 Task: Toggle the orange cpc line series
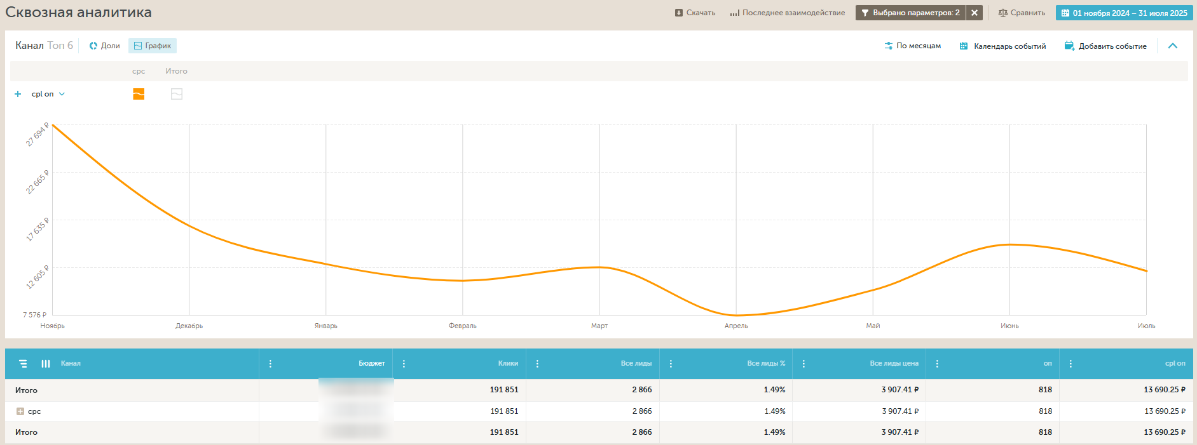(x=139, y=94)
